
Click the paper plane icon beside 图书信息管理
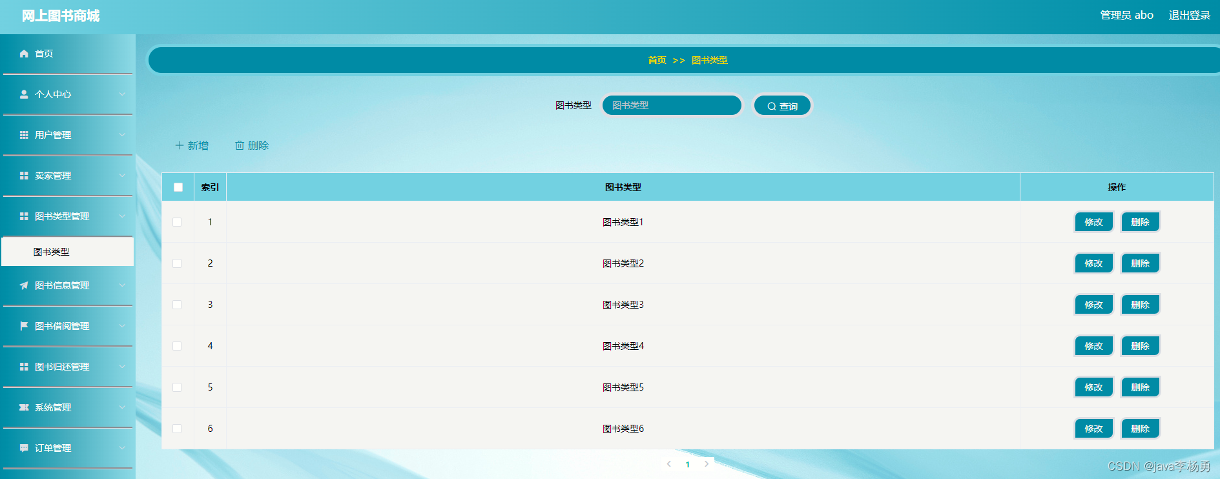(x=24, y=285)
